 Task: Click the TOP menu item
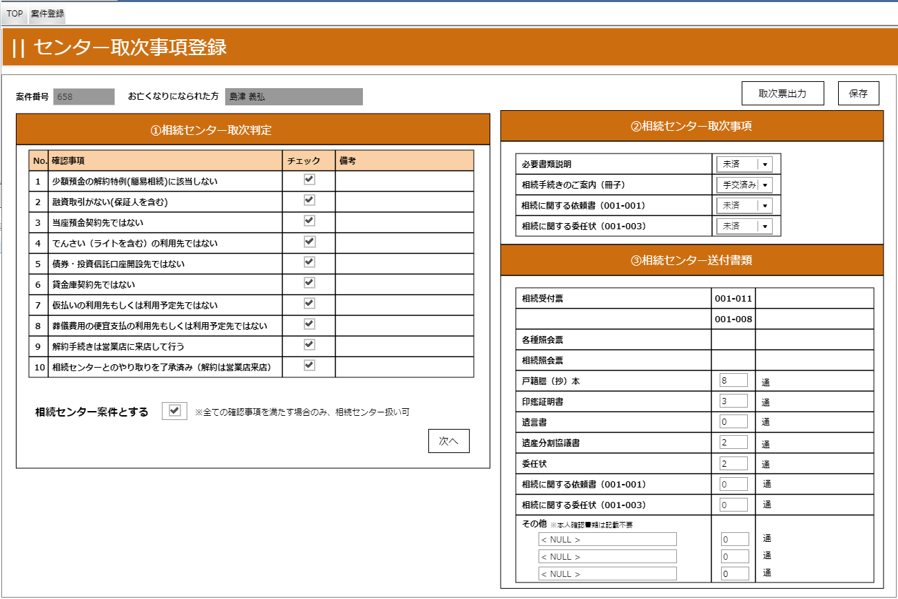(14, 13)
